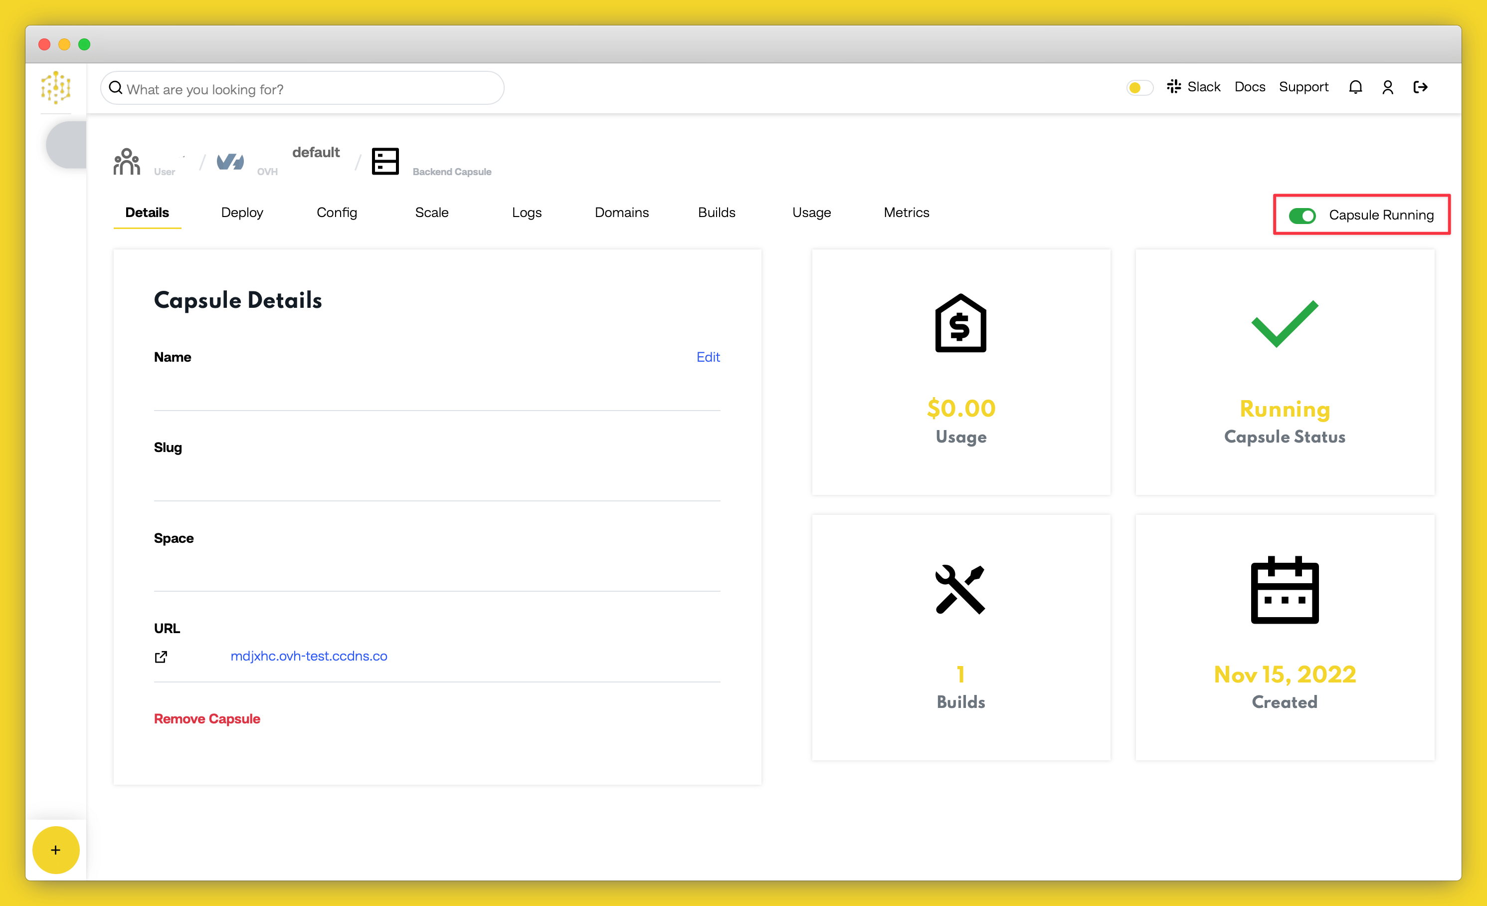
Task: Click Remove Capsule
Action: pyautogui.click(x=207, y=719)
